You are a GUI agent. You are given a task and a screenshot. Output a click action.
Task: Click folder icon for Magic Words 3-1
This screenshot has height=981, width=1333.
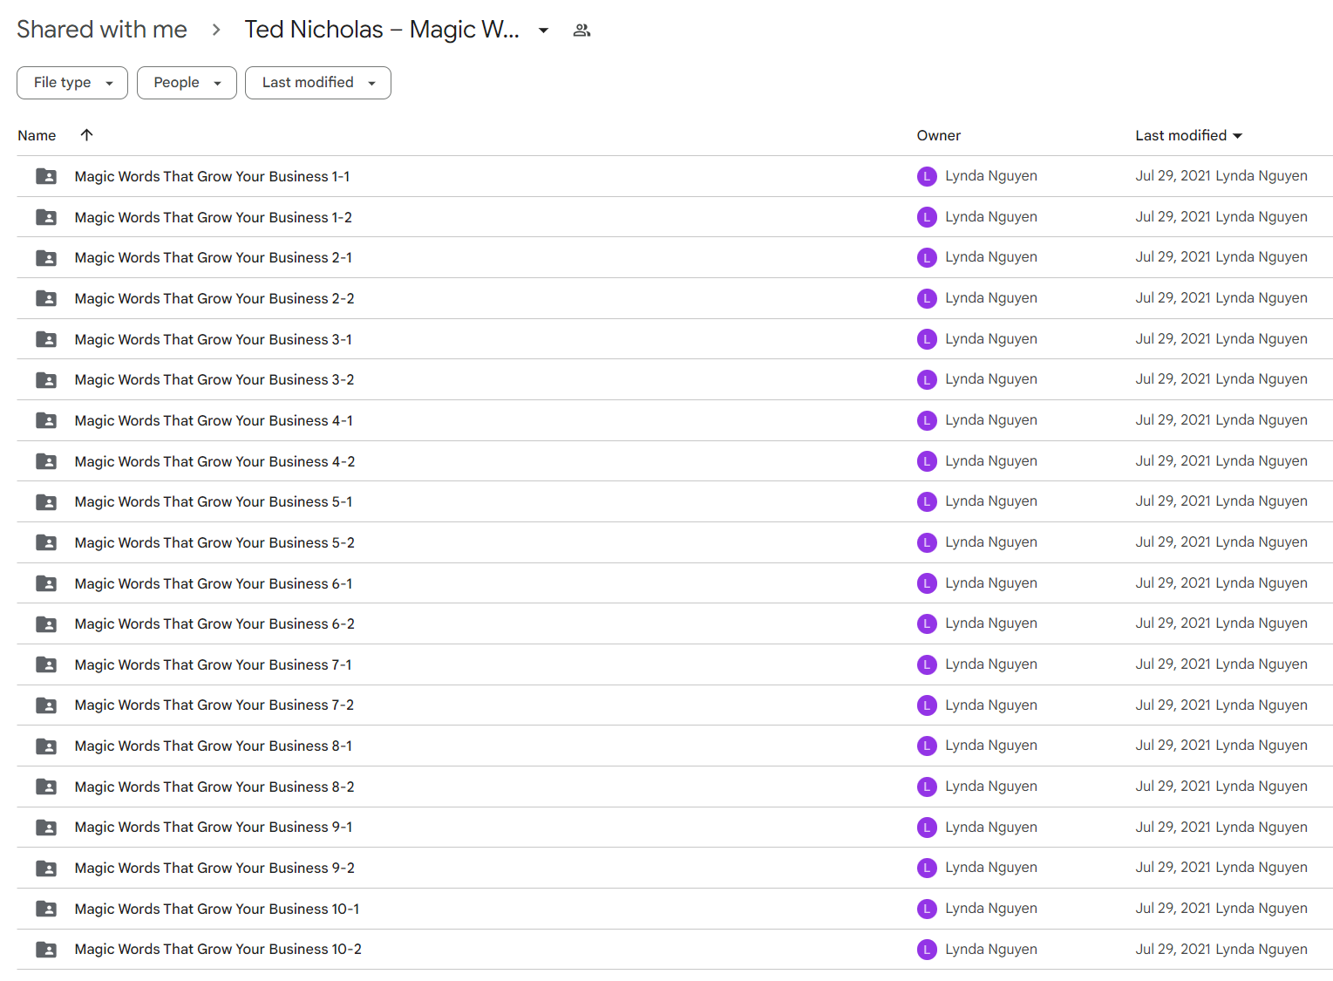tap(46, 339)
